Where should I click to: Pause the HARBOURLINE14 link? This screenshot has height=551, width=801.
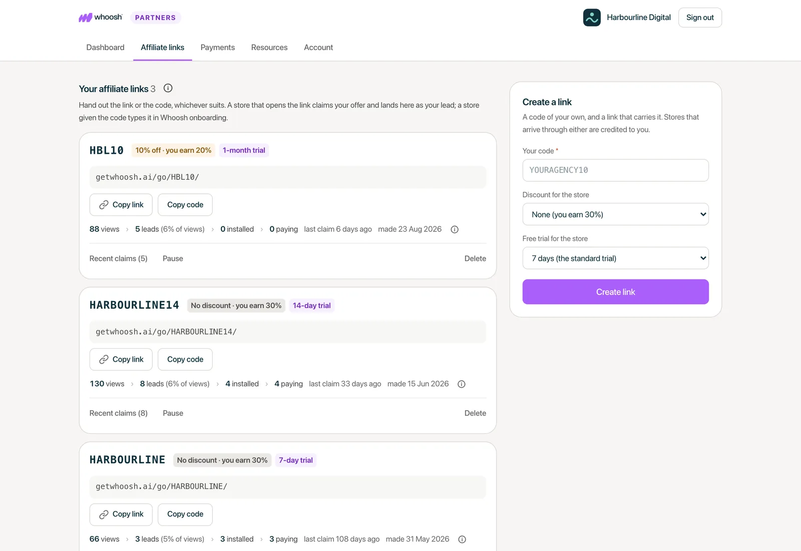173,413
